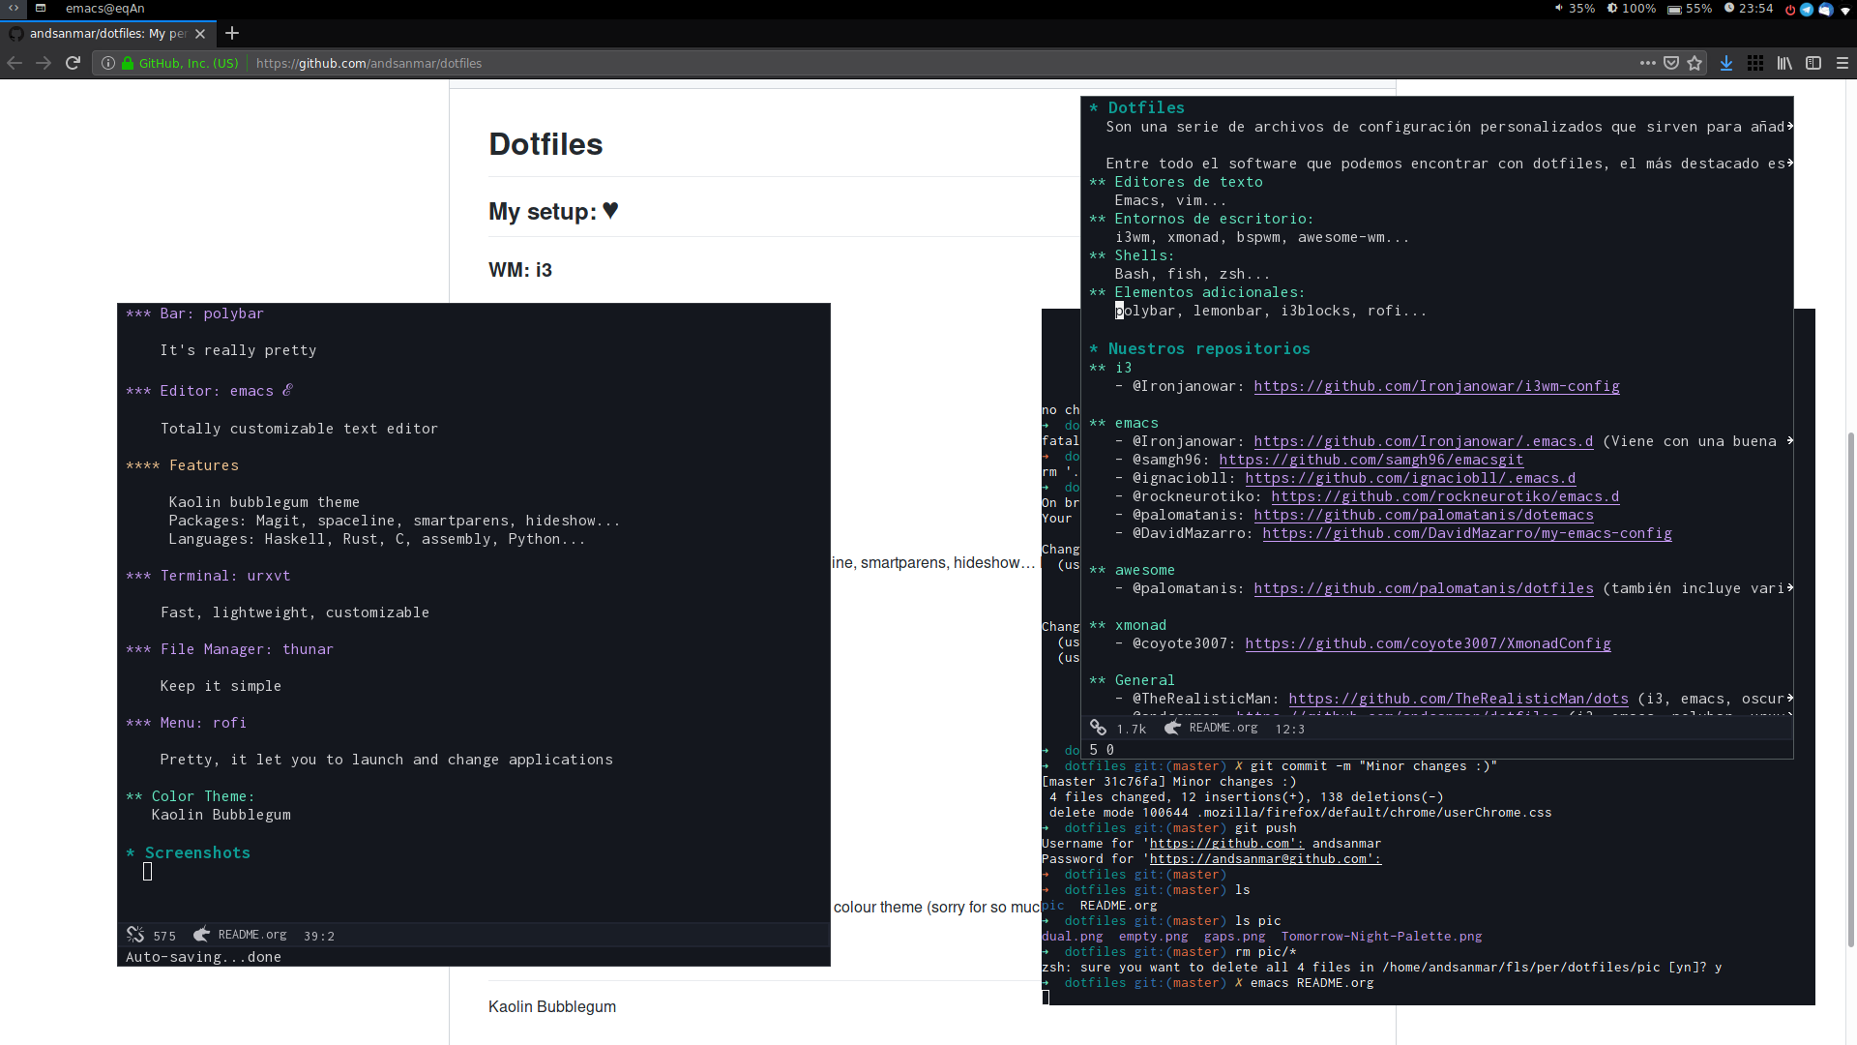Open the page actions three-dot menu
The image size is (1857, 1045).
[1648, 63]
